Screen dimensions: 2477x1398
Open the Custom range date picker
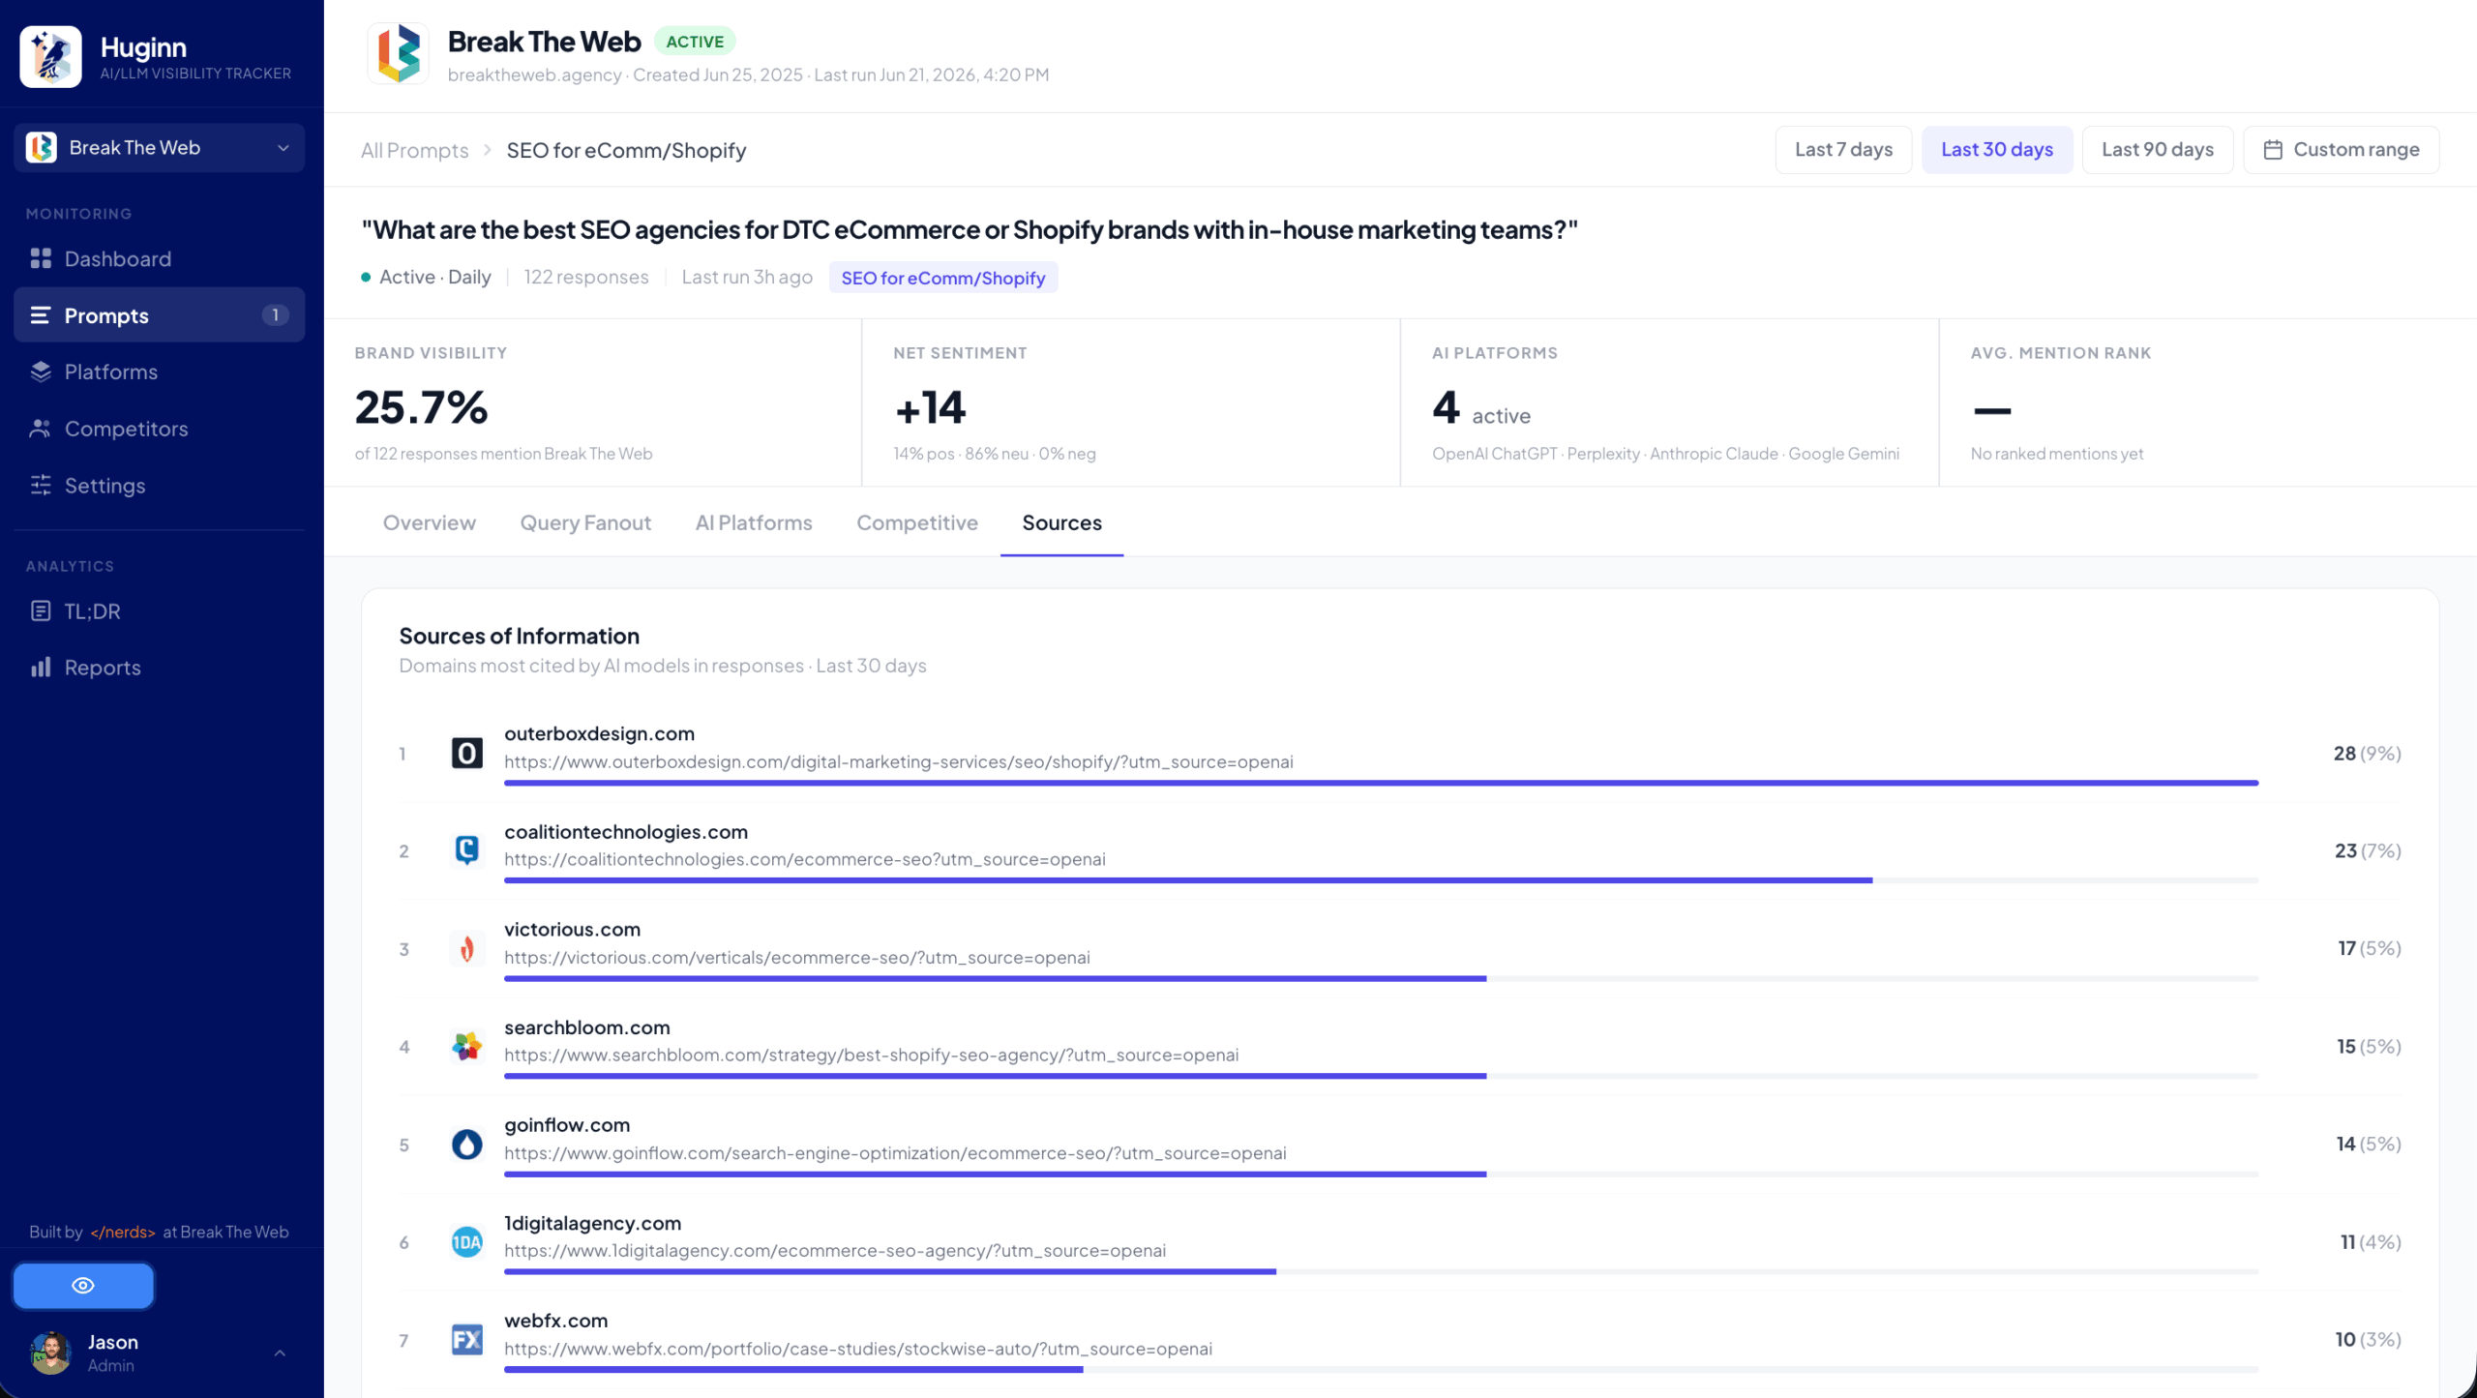pyautogui.click(x=2342, y=150)
